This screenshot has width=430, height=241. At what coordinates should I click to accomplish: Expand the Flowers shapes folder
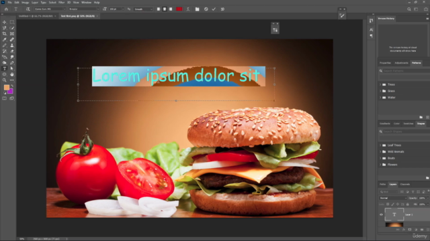[x=380, y=165]
